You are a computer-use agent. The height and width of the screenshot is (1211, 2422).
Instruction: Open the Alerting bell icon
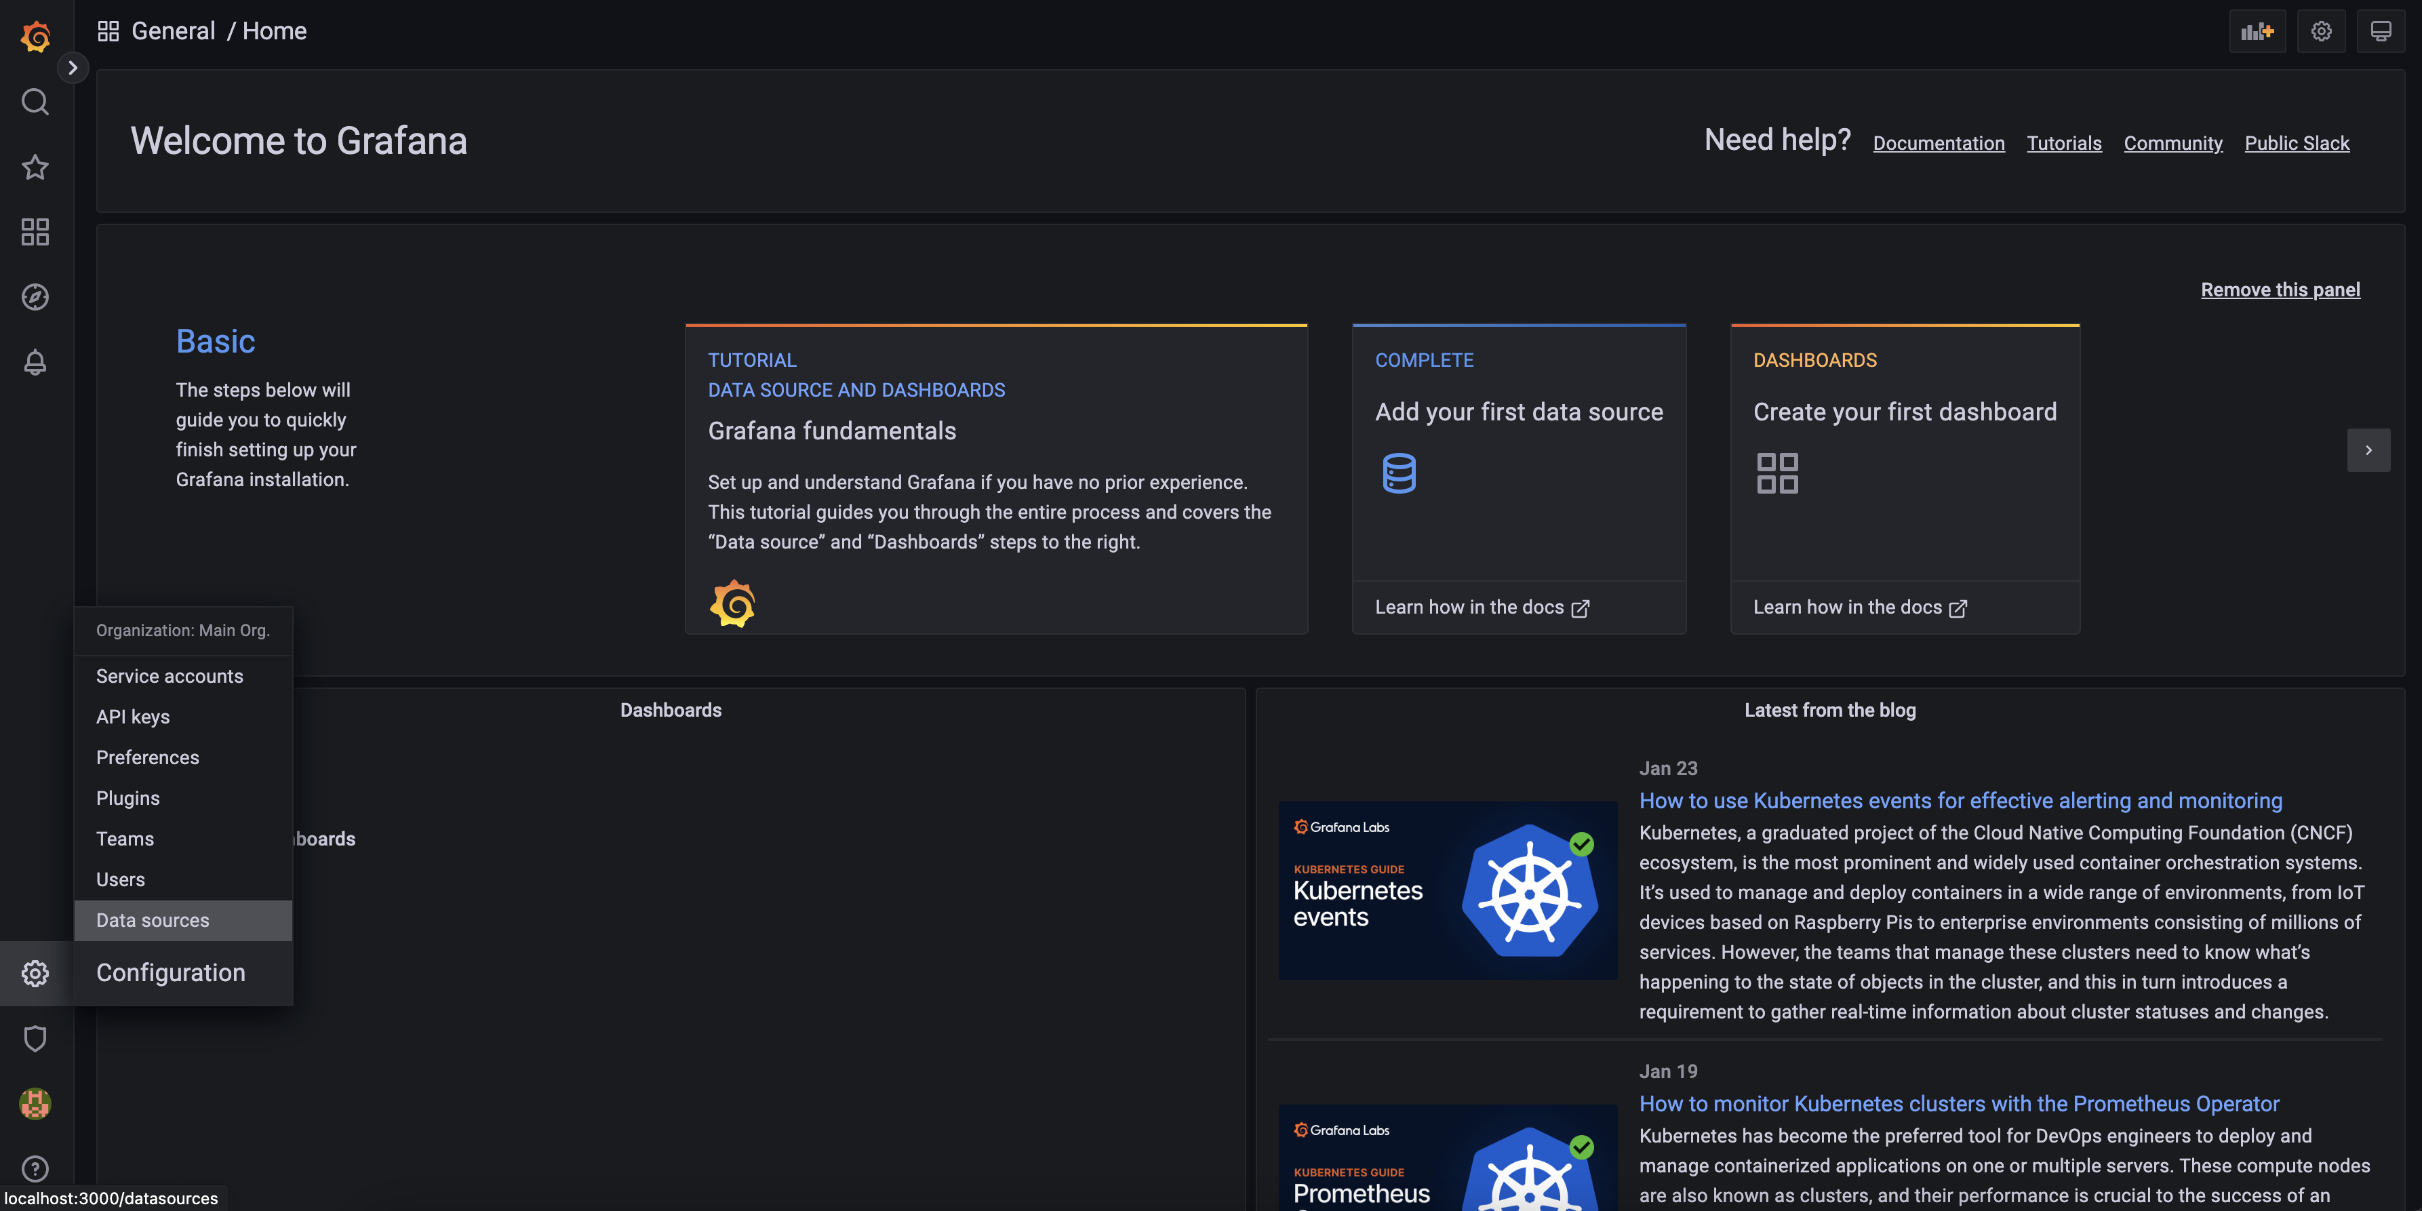coord(36,362)
